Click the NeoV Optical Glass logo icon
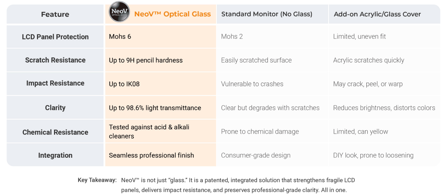The height and width of the screenshot is (195, 447). pos(119,12)
